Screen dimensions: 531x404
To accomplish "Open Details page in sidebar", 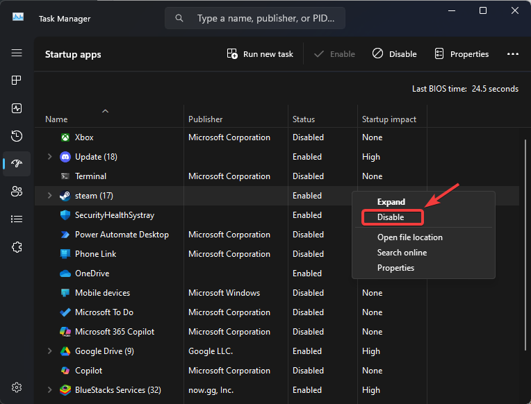I will [x=17, y=219].
